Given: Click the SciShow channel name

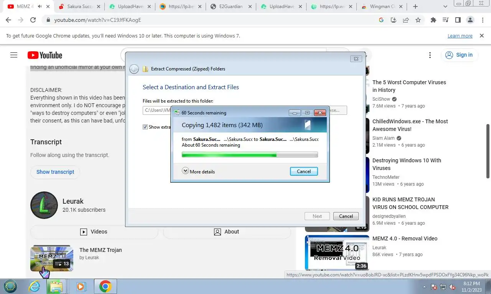Looking at the screenshot, I should 381,99.
